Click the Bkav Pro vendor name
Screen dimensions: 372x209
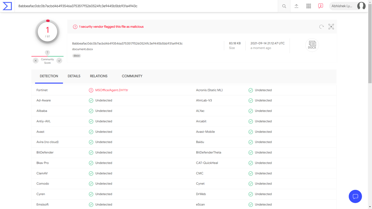pos(42,163)
